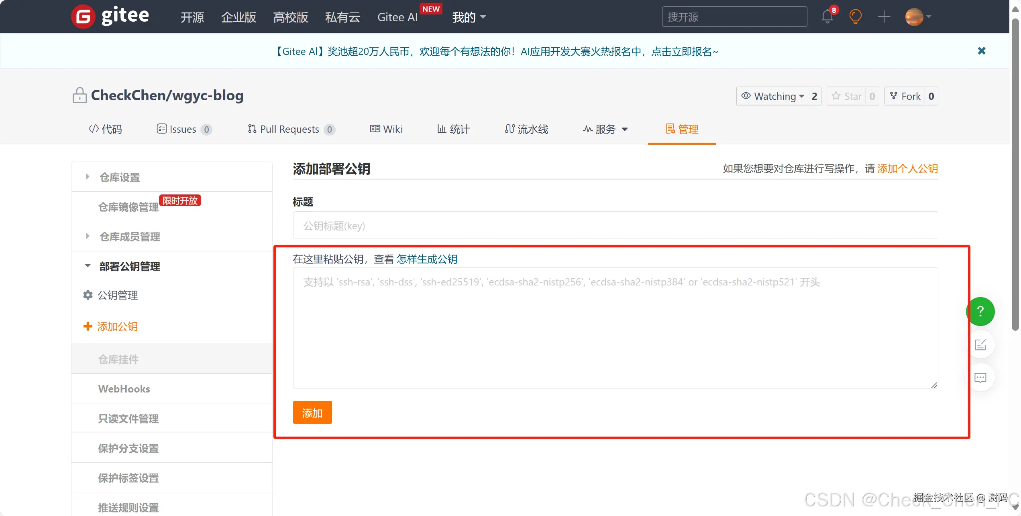The width and height of the screenshot is (1021, 516).
Task: Open the Watching dropdown
Action: click(772, 96)
